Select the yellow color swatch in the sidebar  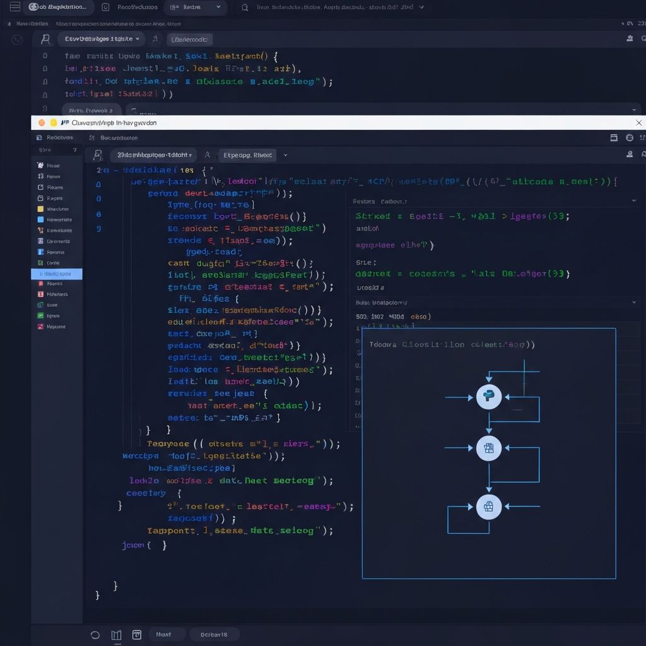40,209
